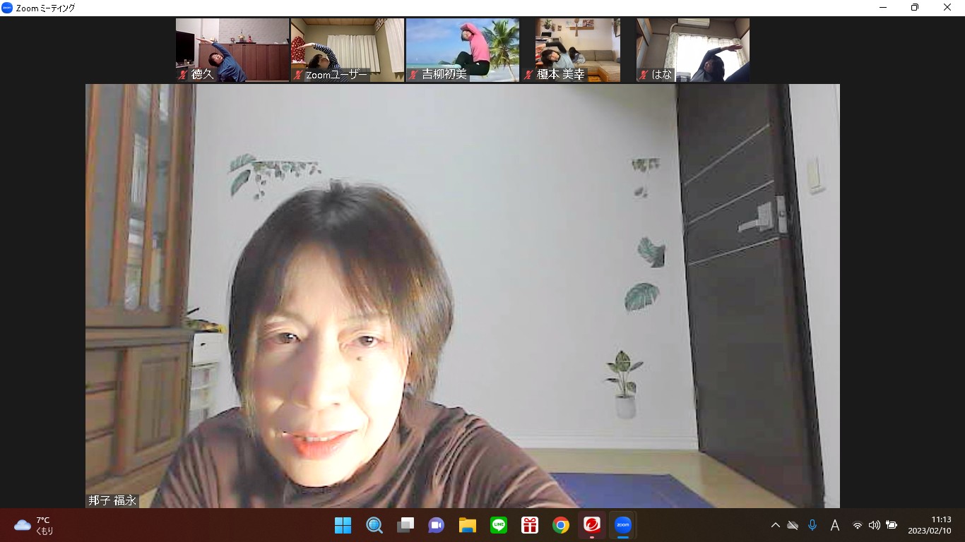Image resolution: width=965 pixels, height=542 pixels.
Task: Open the Trend Micro taskbar app
Action: coord(592,525)
